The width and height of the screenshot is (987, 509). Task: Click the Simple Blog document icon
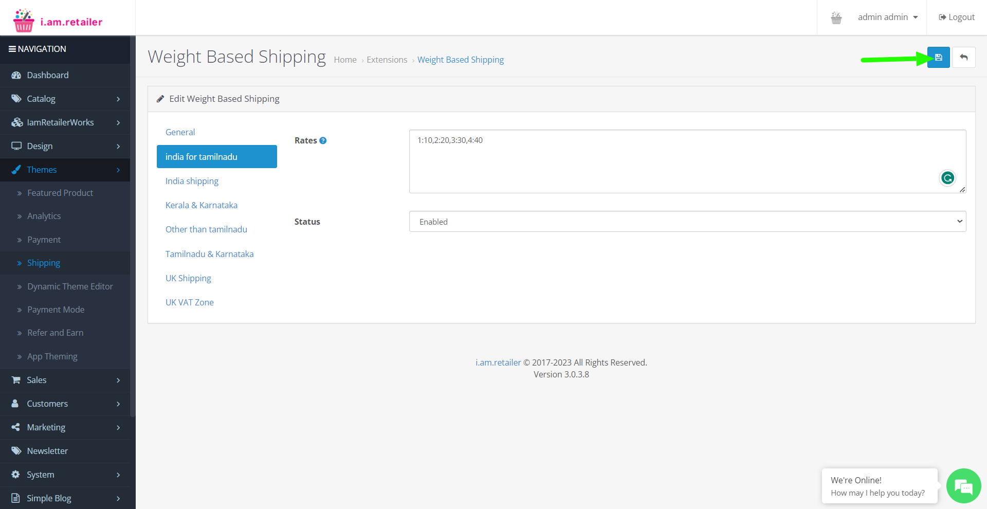pos(15,498)
